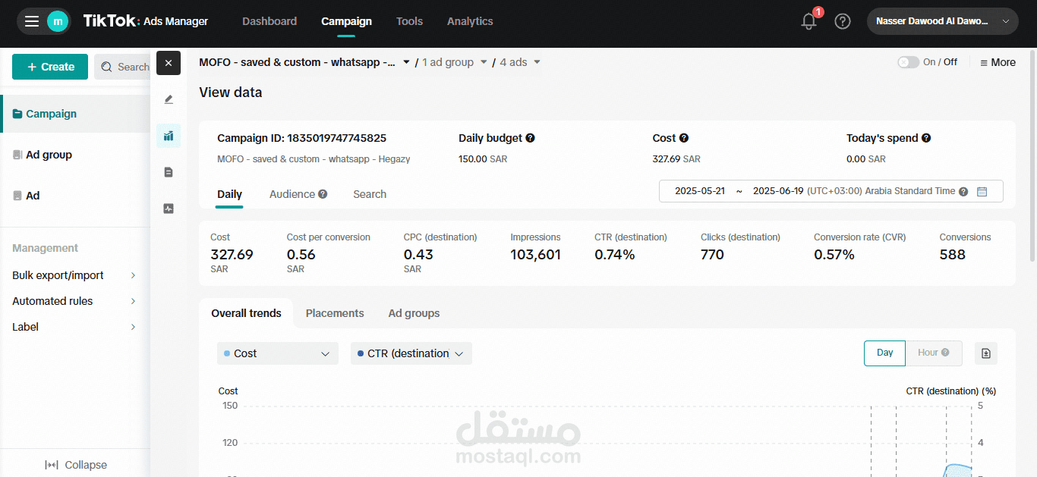The height and width of the screenshot is (477, 1037).
Task: Click the Clicks (destination) value 770
Action: 712,255
